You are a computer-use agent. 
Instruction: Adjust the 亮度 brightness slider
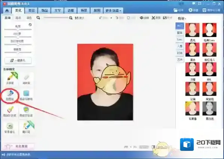tap(18, 30)
